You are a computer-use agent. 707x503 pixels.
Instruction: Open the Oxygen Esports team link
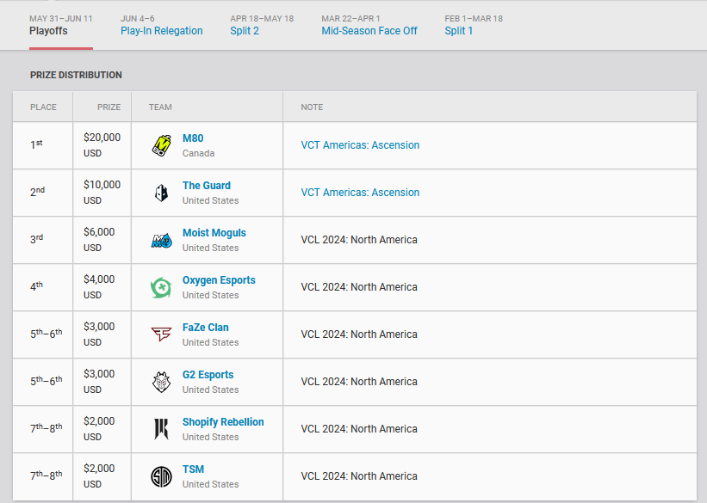pyautogui.click(x=219, y=280)
